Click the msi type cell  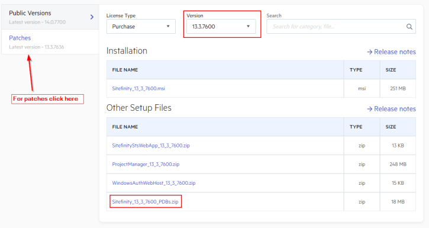362,88
